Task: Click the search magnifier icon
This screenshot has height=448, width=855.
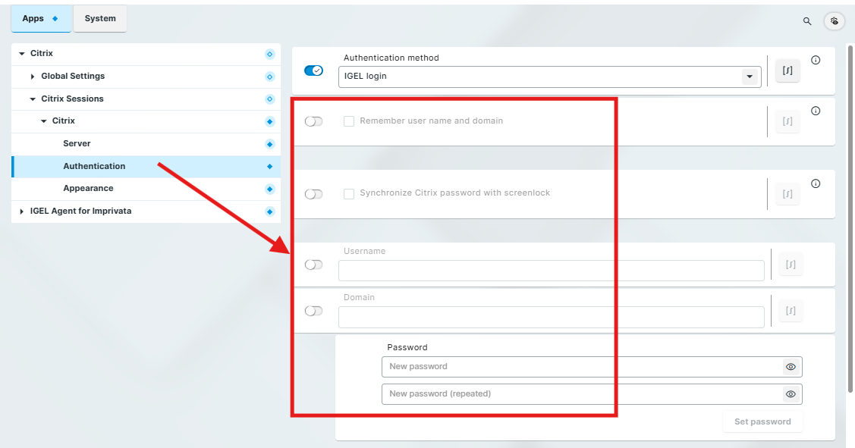Action: [807, 21]
